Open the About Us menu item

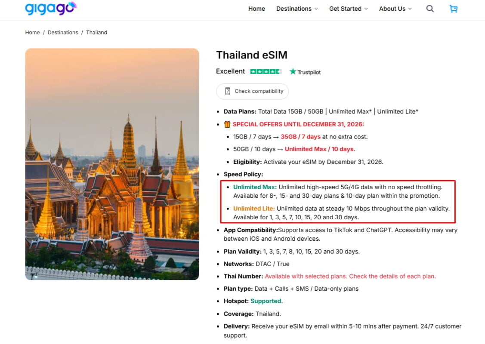[x=392, y=9]
